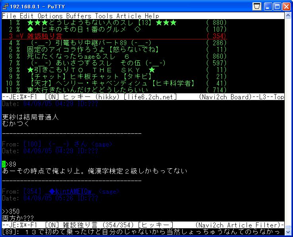Screen dimensions: 293x237
Task: Close the PuTTY terminal window
Action: 287,6
